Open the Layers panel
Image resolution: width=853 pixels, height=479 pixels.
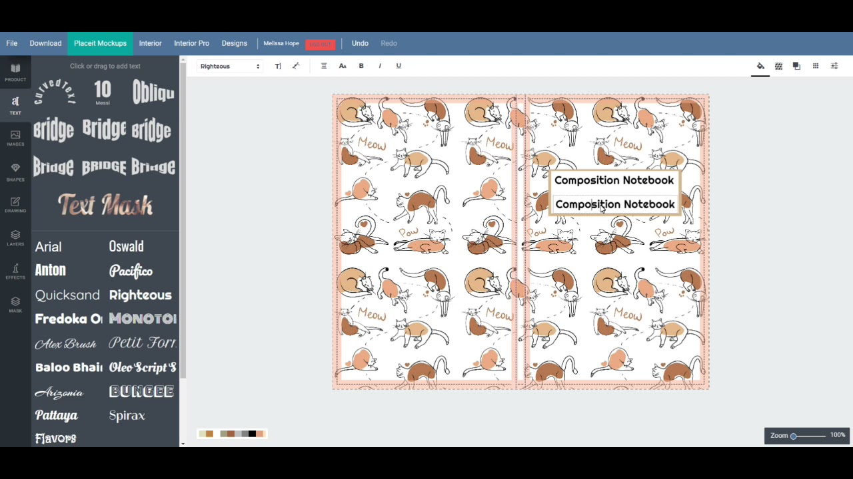(x=15, y=238)
